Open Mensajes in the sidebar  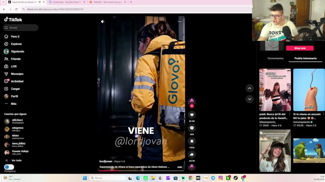14,74
